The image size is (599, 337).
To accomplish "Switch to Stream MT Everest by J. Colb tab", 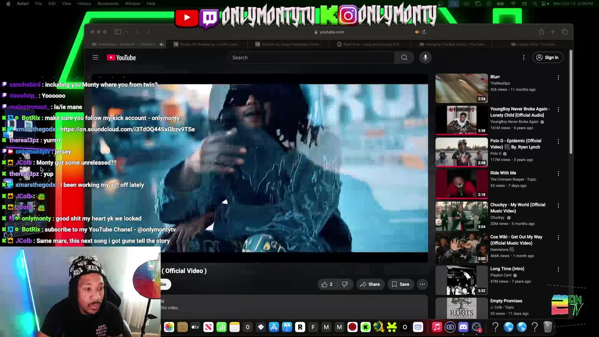I will pos(207,44).
